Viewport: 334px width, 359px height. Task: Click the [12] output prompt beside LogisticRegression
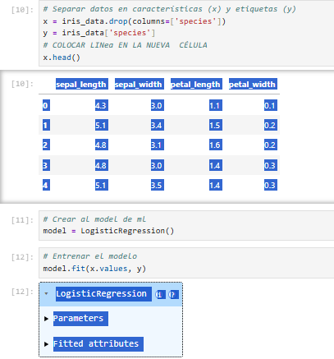(x=22, y=292)
